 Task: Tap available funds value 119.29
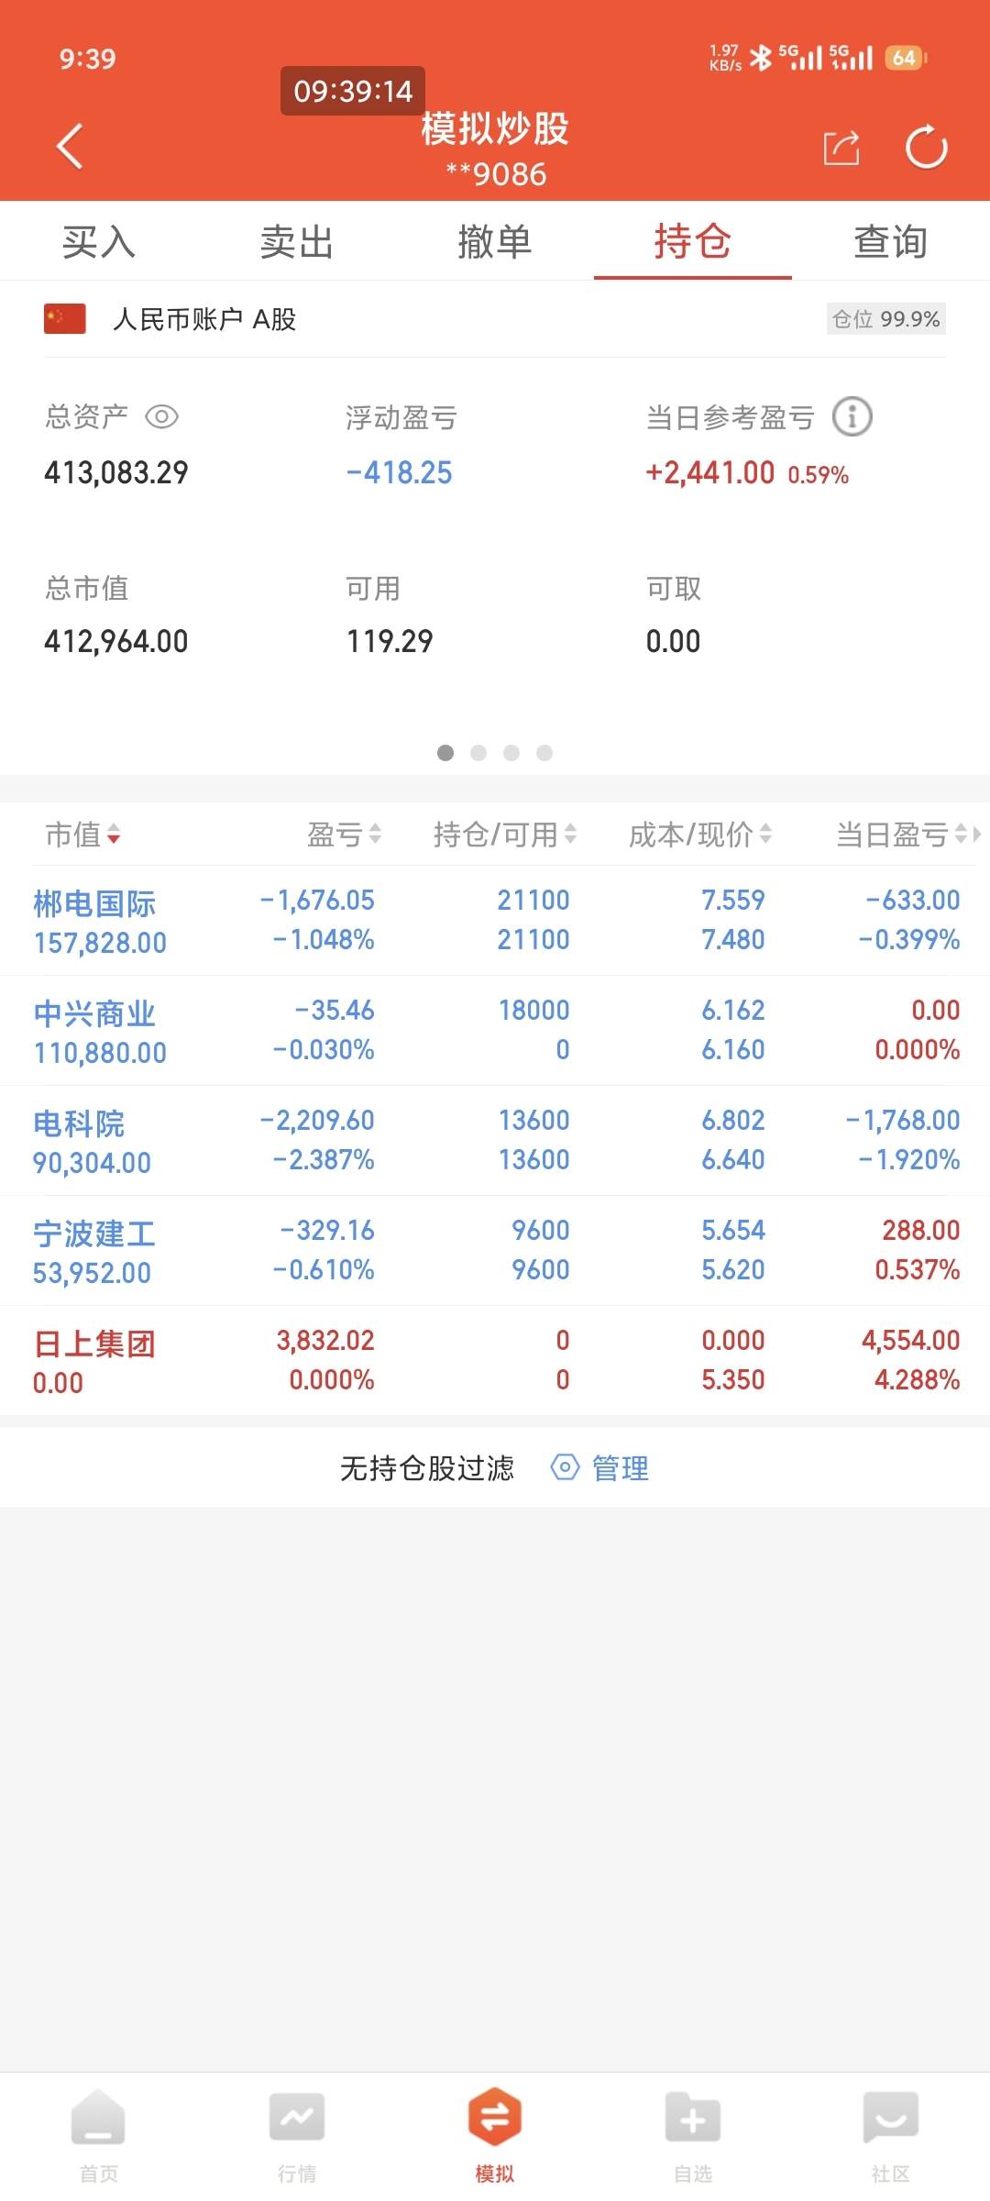pyautogui.click(x=390, y=641)
